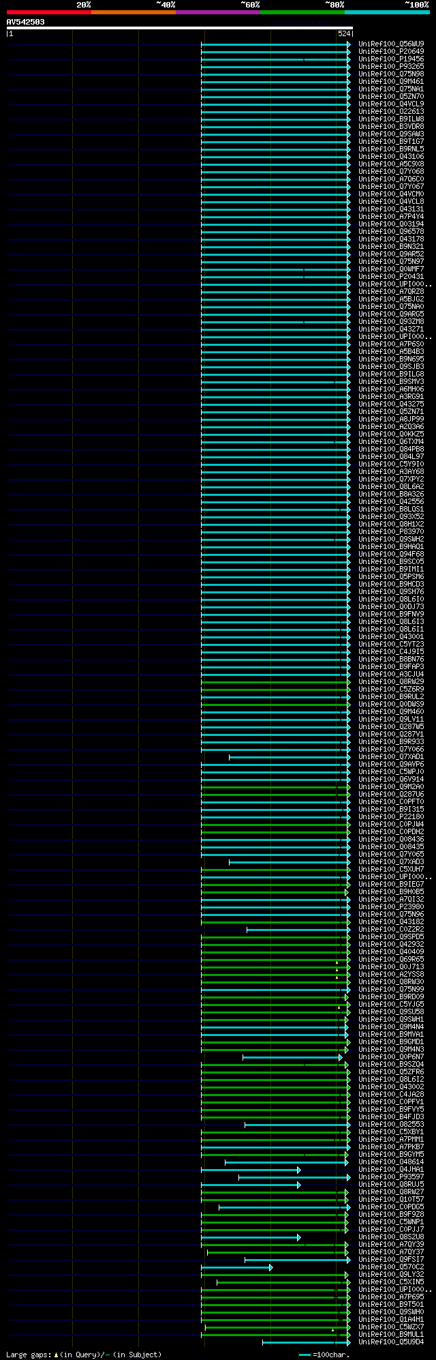Open hit UniRef100_C5YT23
Screen dimensions: 436x1360
pyautogui.click(x=391, y=644)
